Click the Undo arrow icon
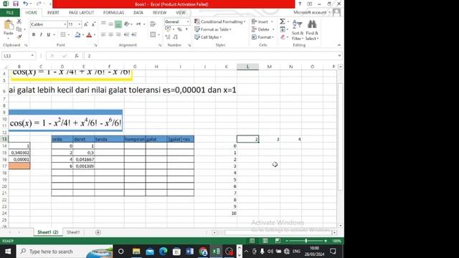Screen dimensions: 459x258 (26, 4)
